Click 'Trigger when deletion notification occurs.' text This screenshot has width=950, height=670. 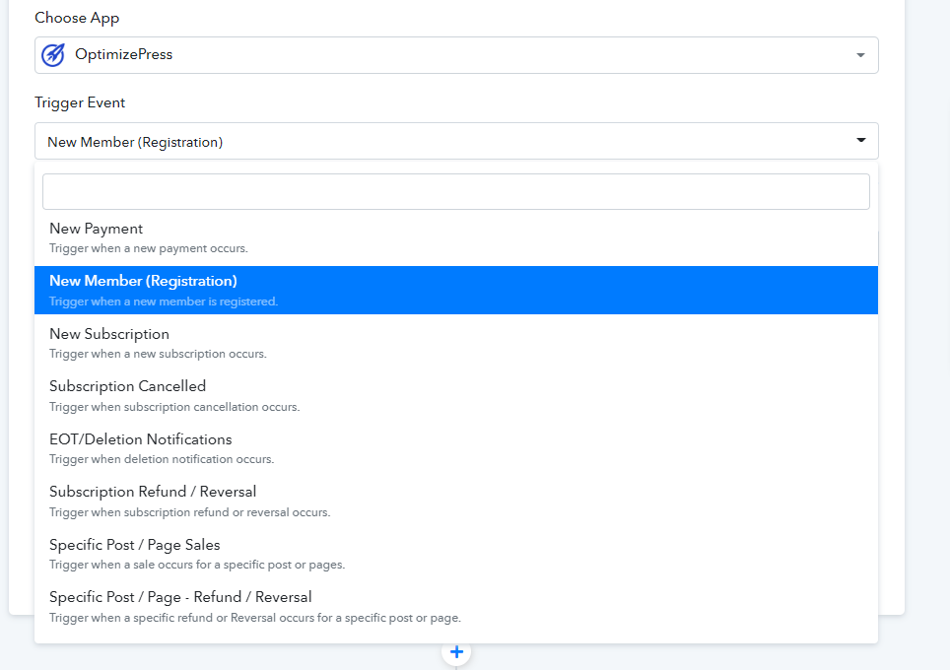pos(162,459)
